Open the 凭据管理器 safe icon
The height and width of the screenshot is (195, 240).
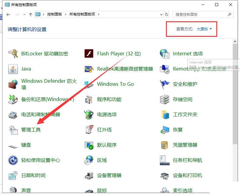165,145
